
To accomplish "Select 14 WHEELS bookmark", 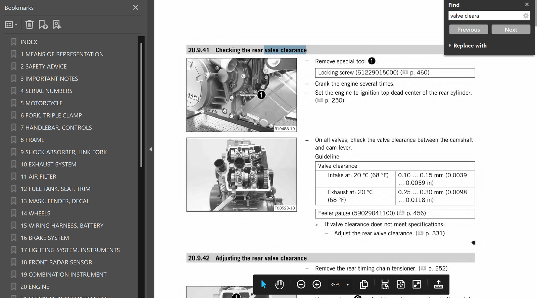I will click(x=36, y=213).
